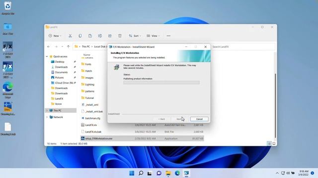Click the installer icon on the taskbar
Viewport: 318px width, 178px height.
pyautogui.click(x=186, y=173)
